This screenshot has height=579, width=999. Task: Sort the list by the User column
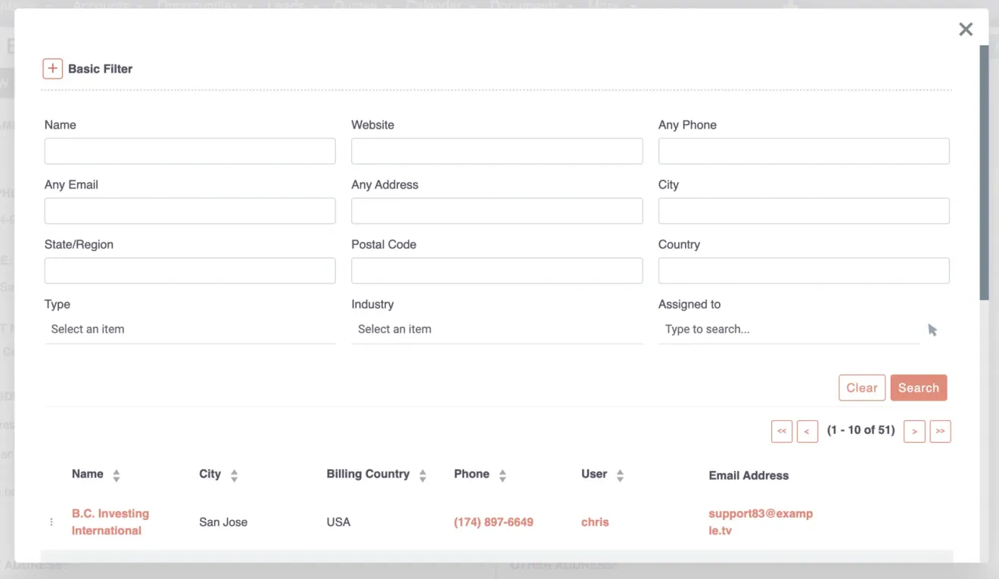[x=621, y=475]
